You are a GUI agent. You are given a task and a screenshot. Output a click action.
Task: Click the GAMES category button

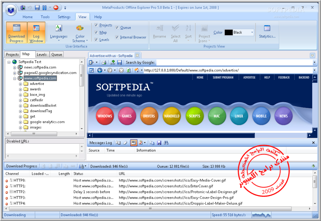tap(127, 116)
